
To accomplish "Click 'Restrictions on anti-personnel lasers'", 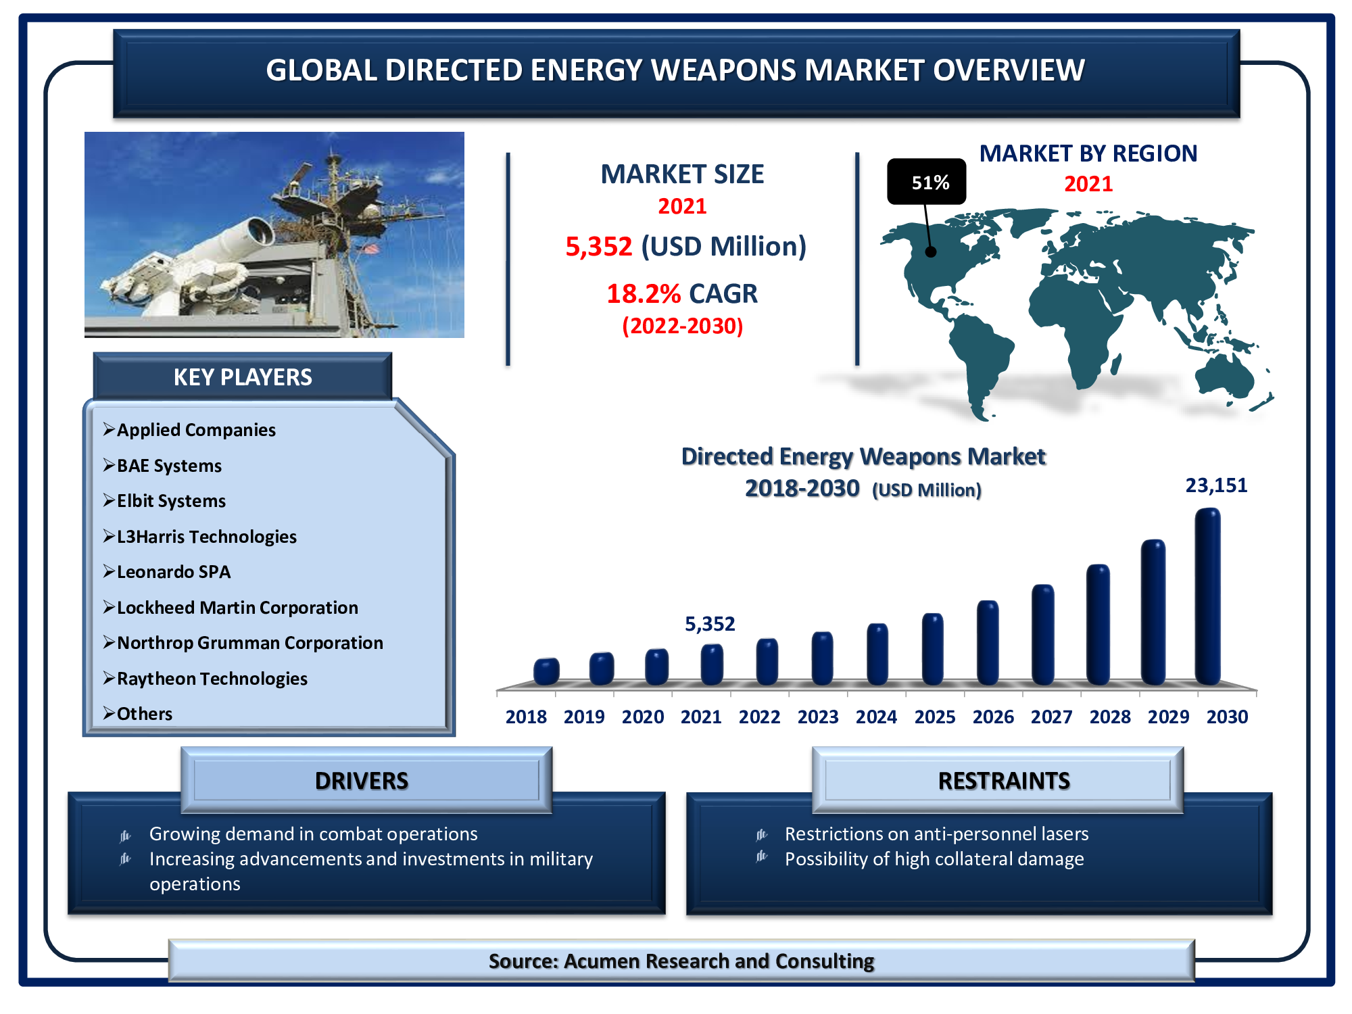I will pos(937,834).
